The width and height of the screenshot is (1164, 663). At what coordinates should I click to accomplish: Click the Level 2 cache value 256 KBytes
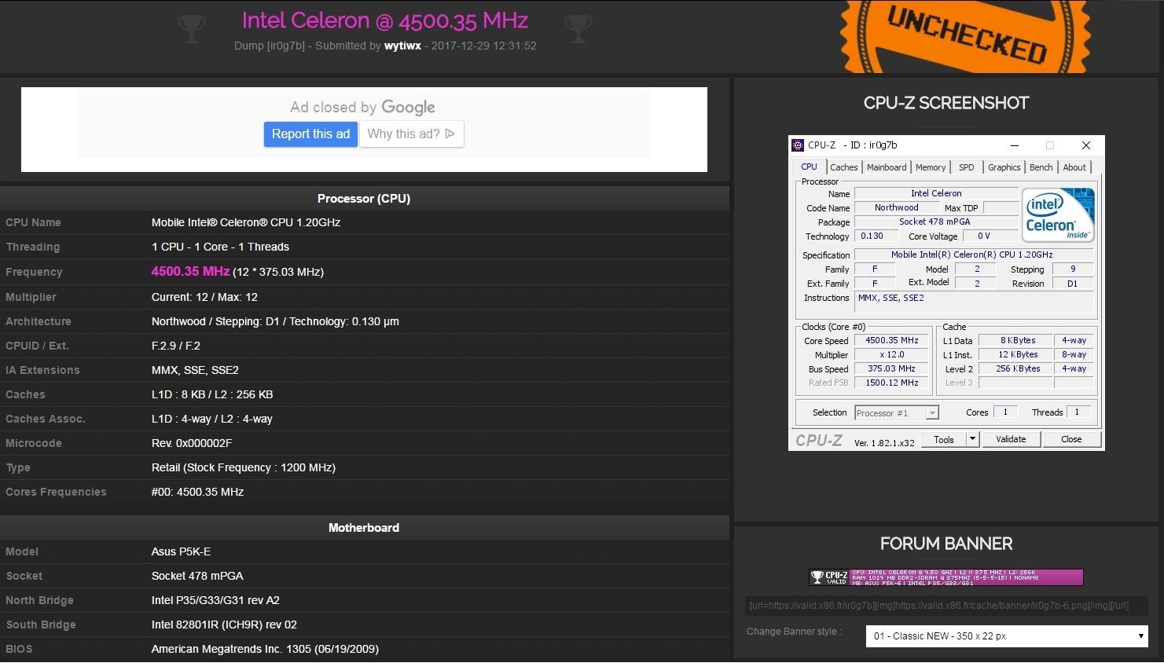(1015, 368)
